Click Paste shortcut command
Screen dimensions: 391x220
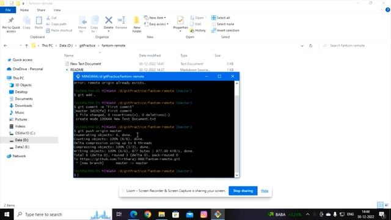[x=59, y=30]
